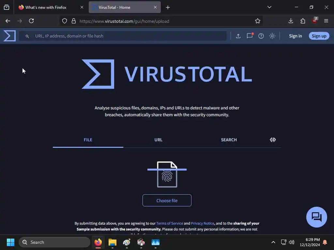Image resolution: width=334 pixels, height=250 pixels.
Task: Switch to the URL tab
Action: point(158,140)
